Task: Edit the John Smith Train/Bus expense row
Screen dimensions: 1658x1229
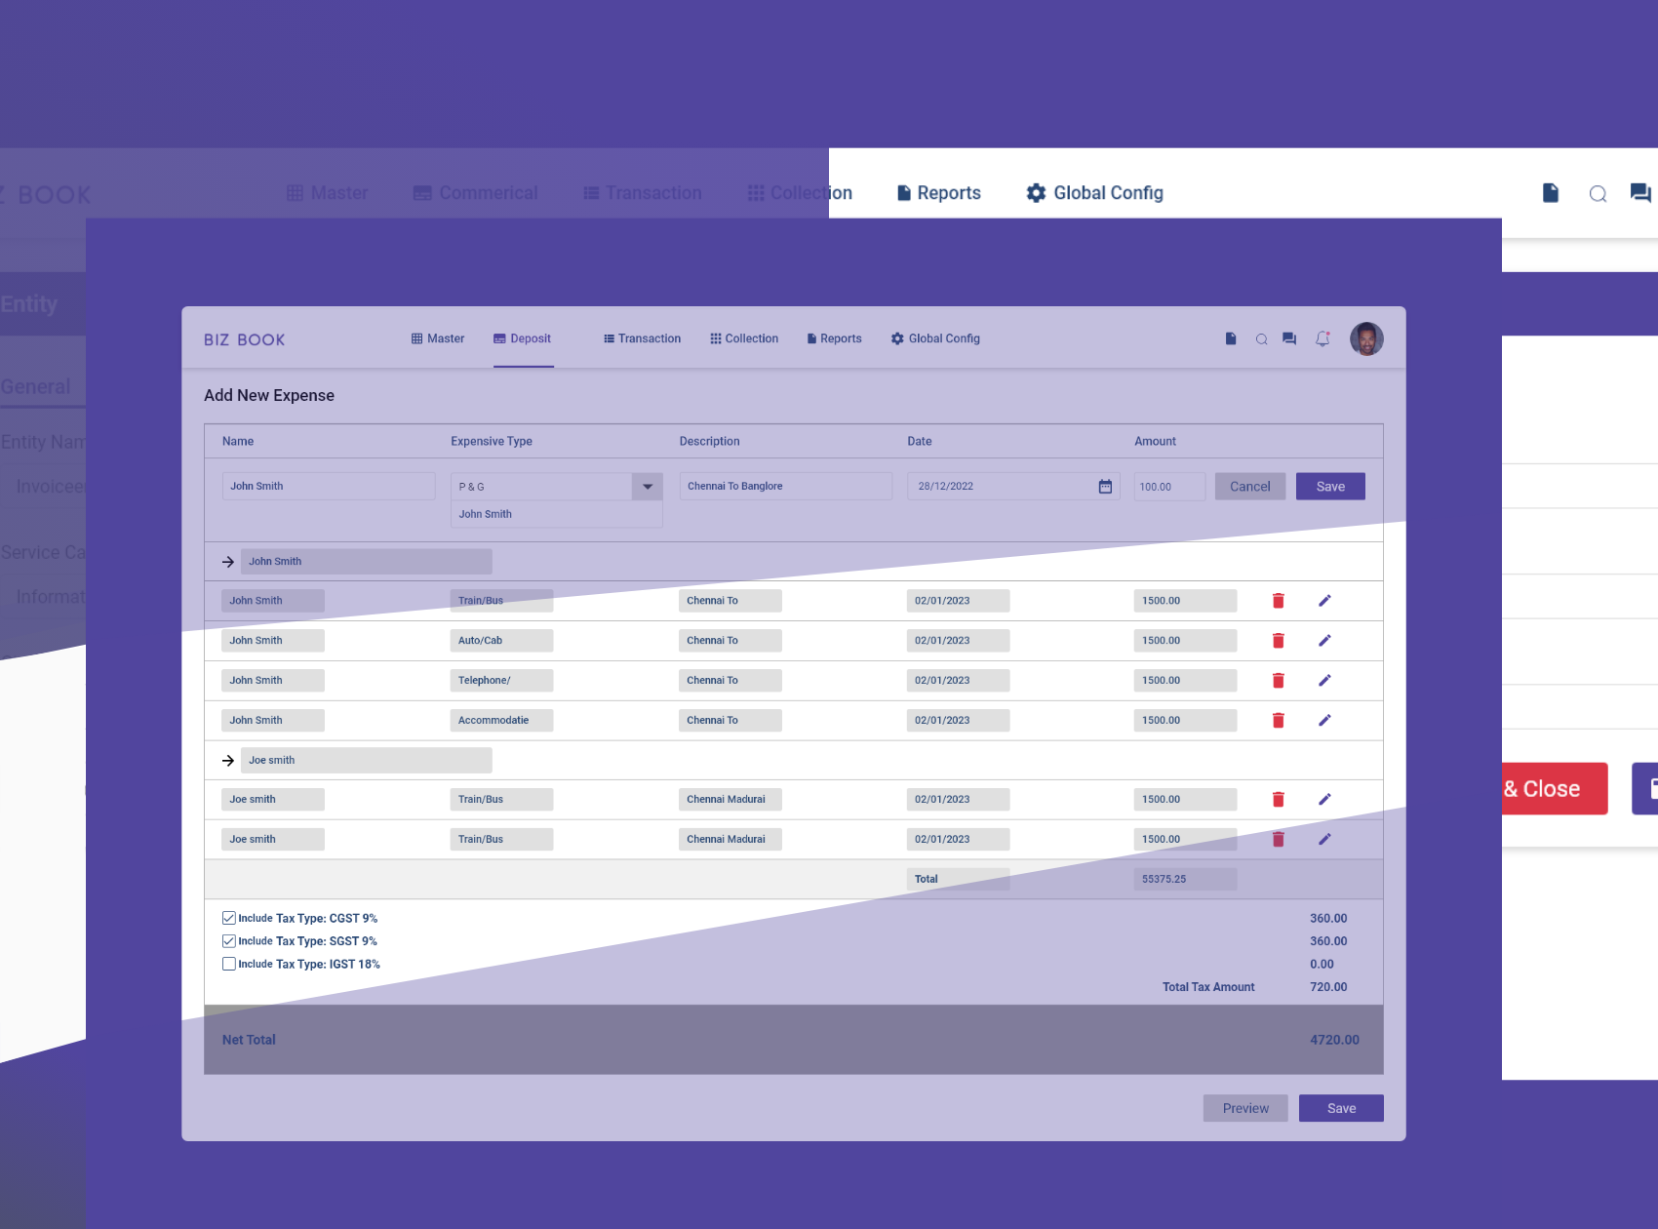Action: [x=1324, y=601]
